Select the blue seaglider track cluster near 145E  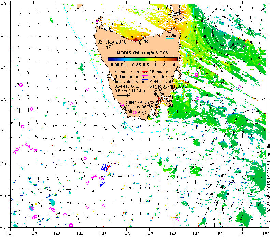[x=105, y=167]
